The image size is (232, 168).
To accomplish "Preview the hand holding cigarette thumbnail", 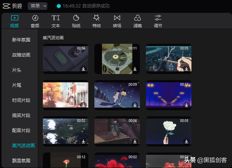I will (x=169, y=59).
